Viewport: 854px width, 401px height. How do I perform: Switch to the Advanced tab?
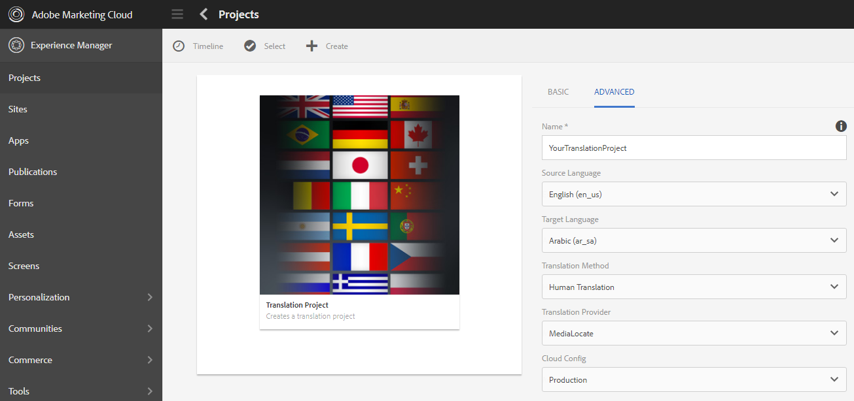[x=614, y=92]
